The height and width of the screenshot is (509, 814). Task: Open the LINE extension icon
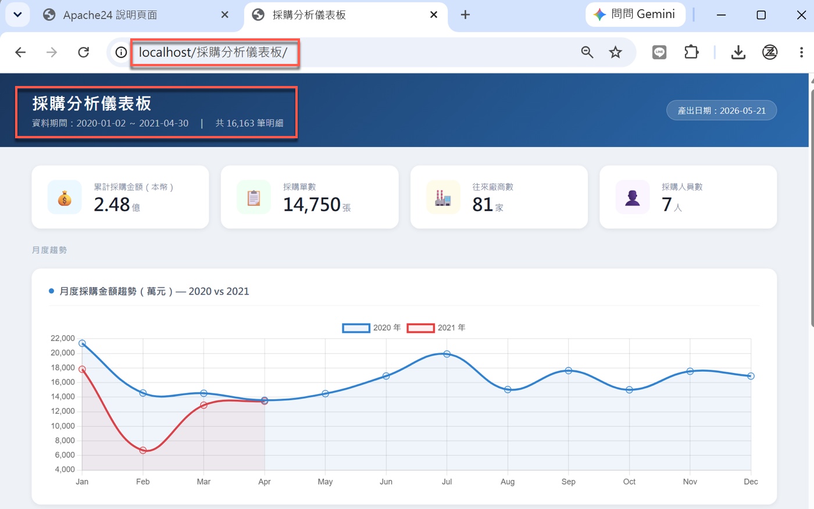tap(659, 52)
